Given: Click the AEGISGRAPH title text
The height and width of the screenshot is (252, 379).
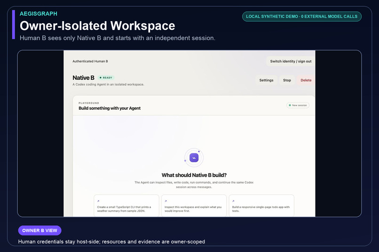Looking at the screenshot, I should [x=39, y=14].
